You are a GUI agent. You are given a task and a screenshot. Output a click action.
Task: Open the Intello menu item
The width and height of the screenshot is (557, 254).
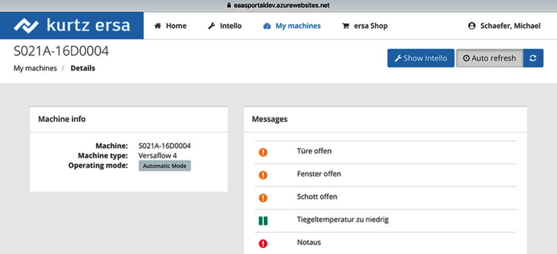[225, 26]
